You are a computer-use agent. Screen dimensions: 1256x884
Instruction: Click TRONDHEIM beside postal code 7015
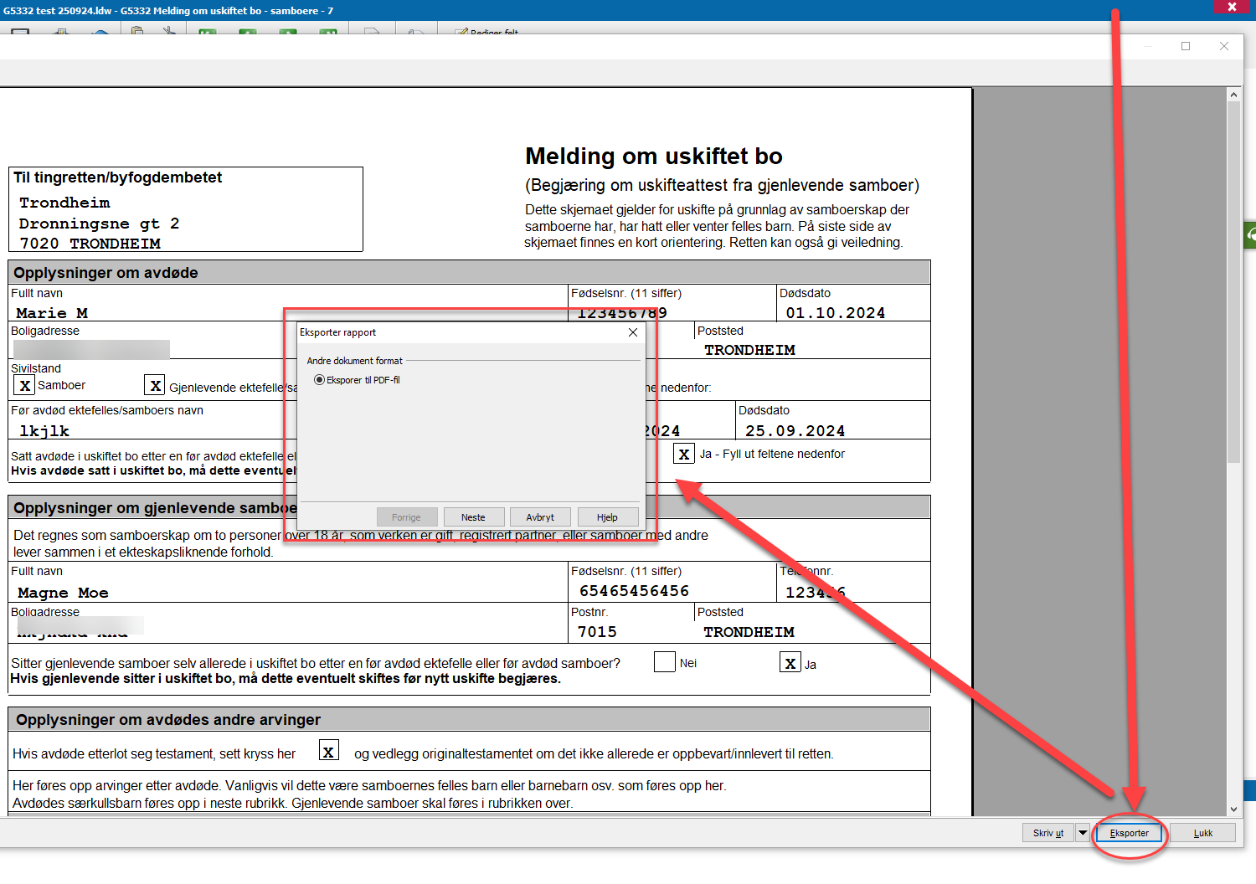coord(749,632)
